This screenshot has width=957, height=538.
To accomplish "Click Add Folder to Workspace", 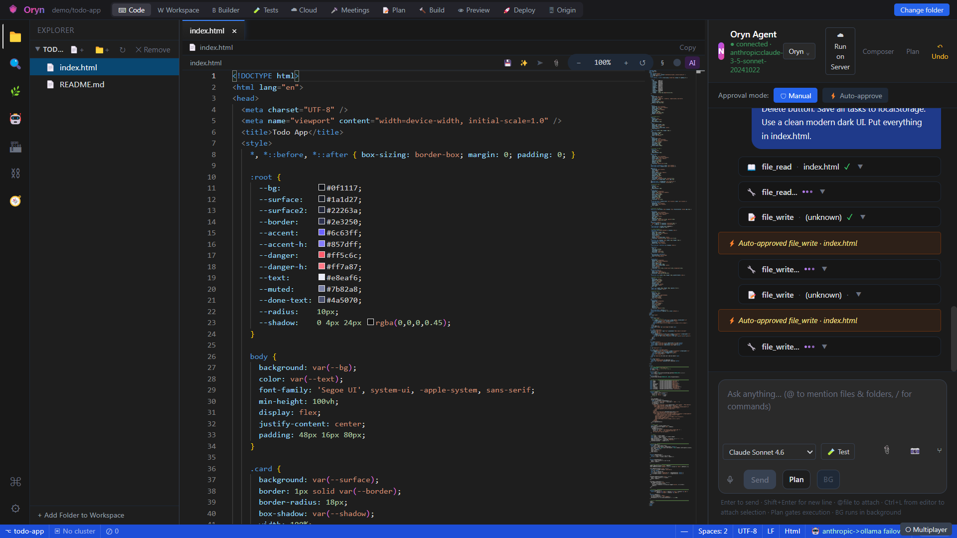I will pos(81,515).
